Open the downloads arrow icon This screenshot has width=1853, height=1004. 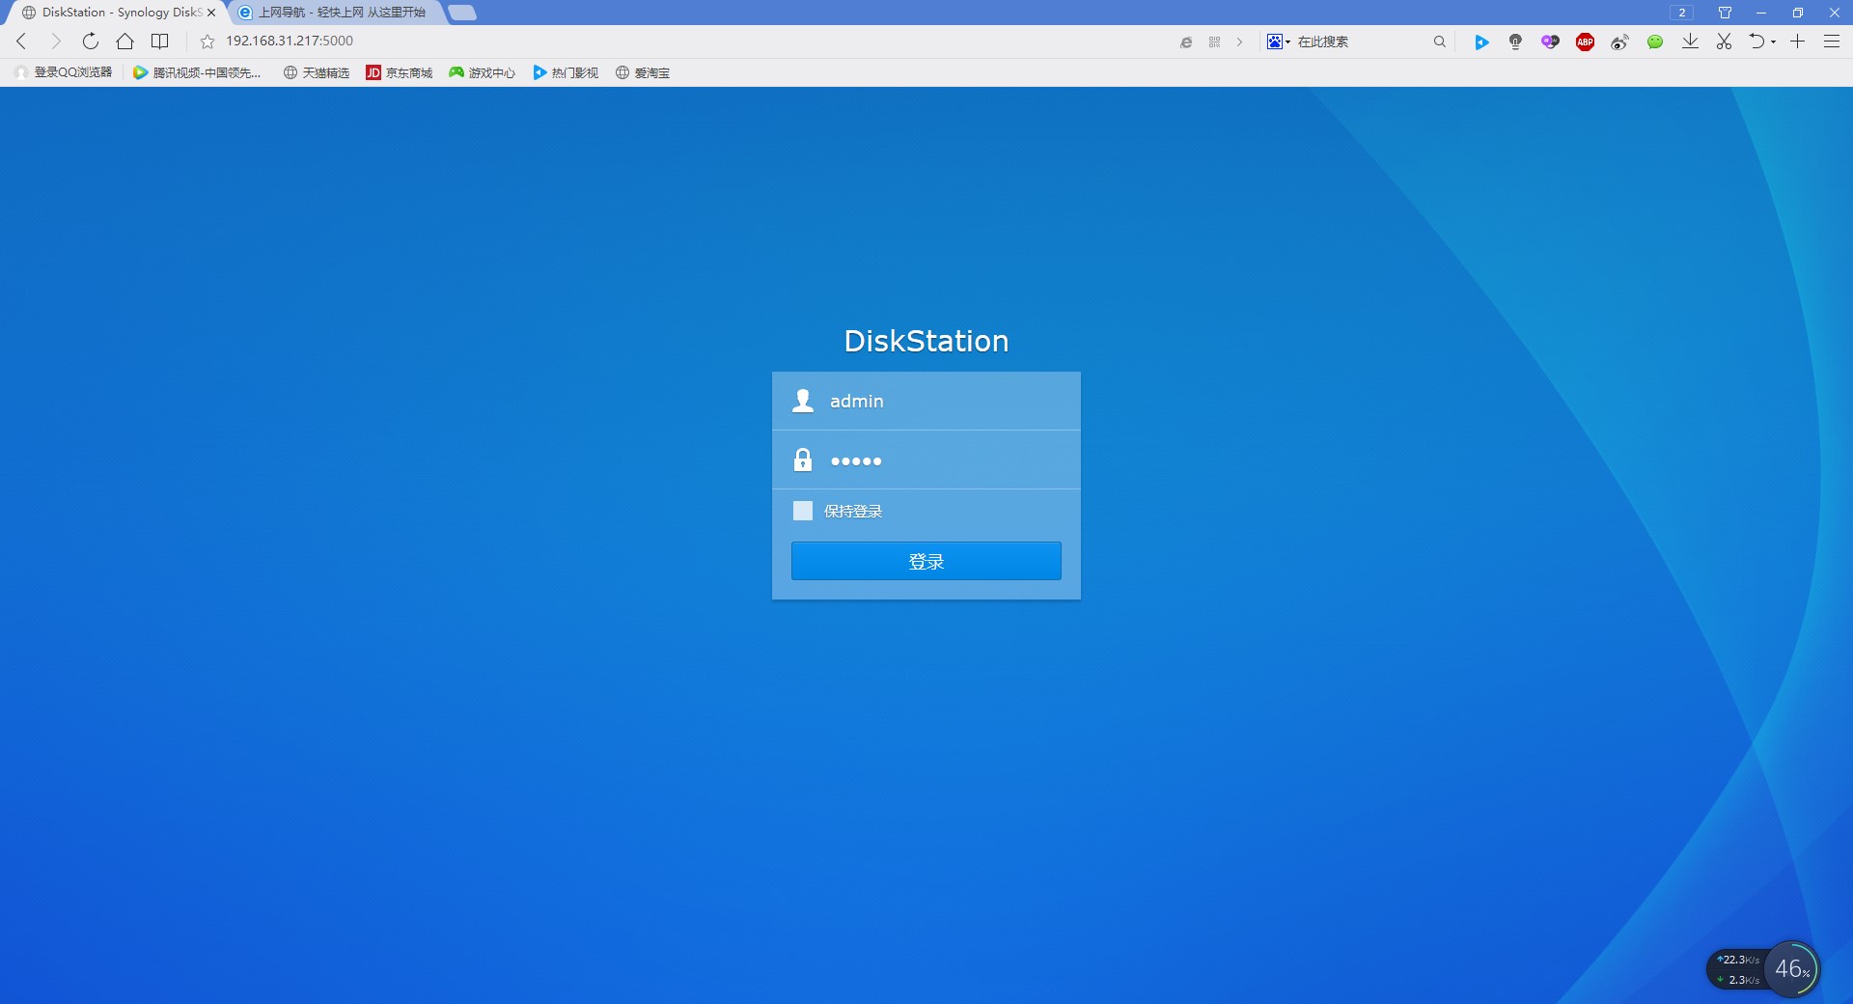(1690, 42)
